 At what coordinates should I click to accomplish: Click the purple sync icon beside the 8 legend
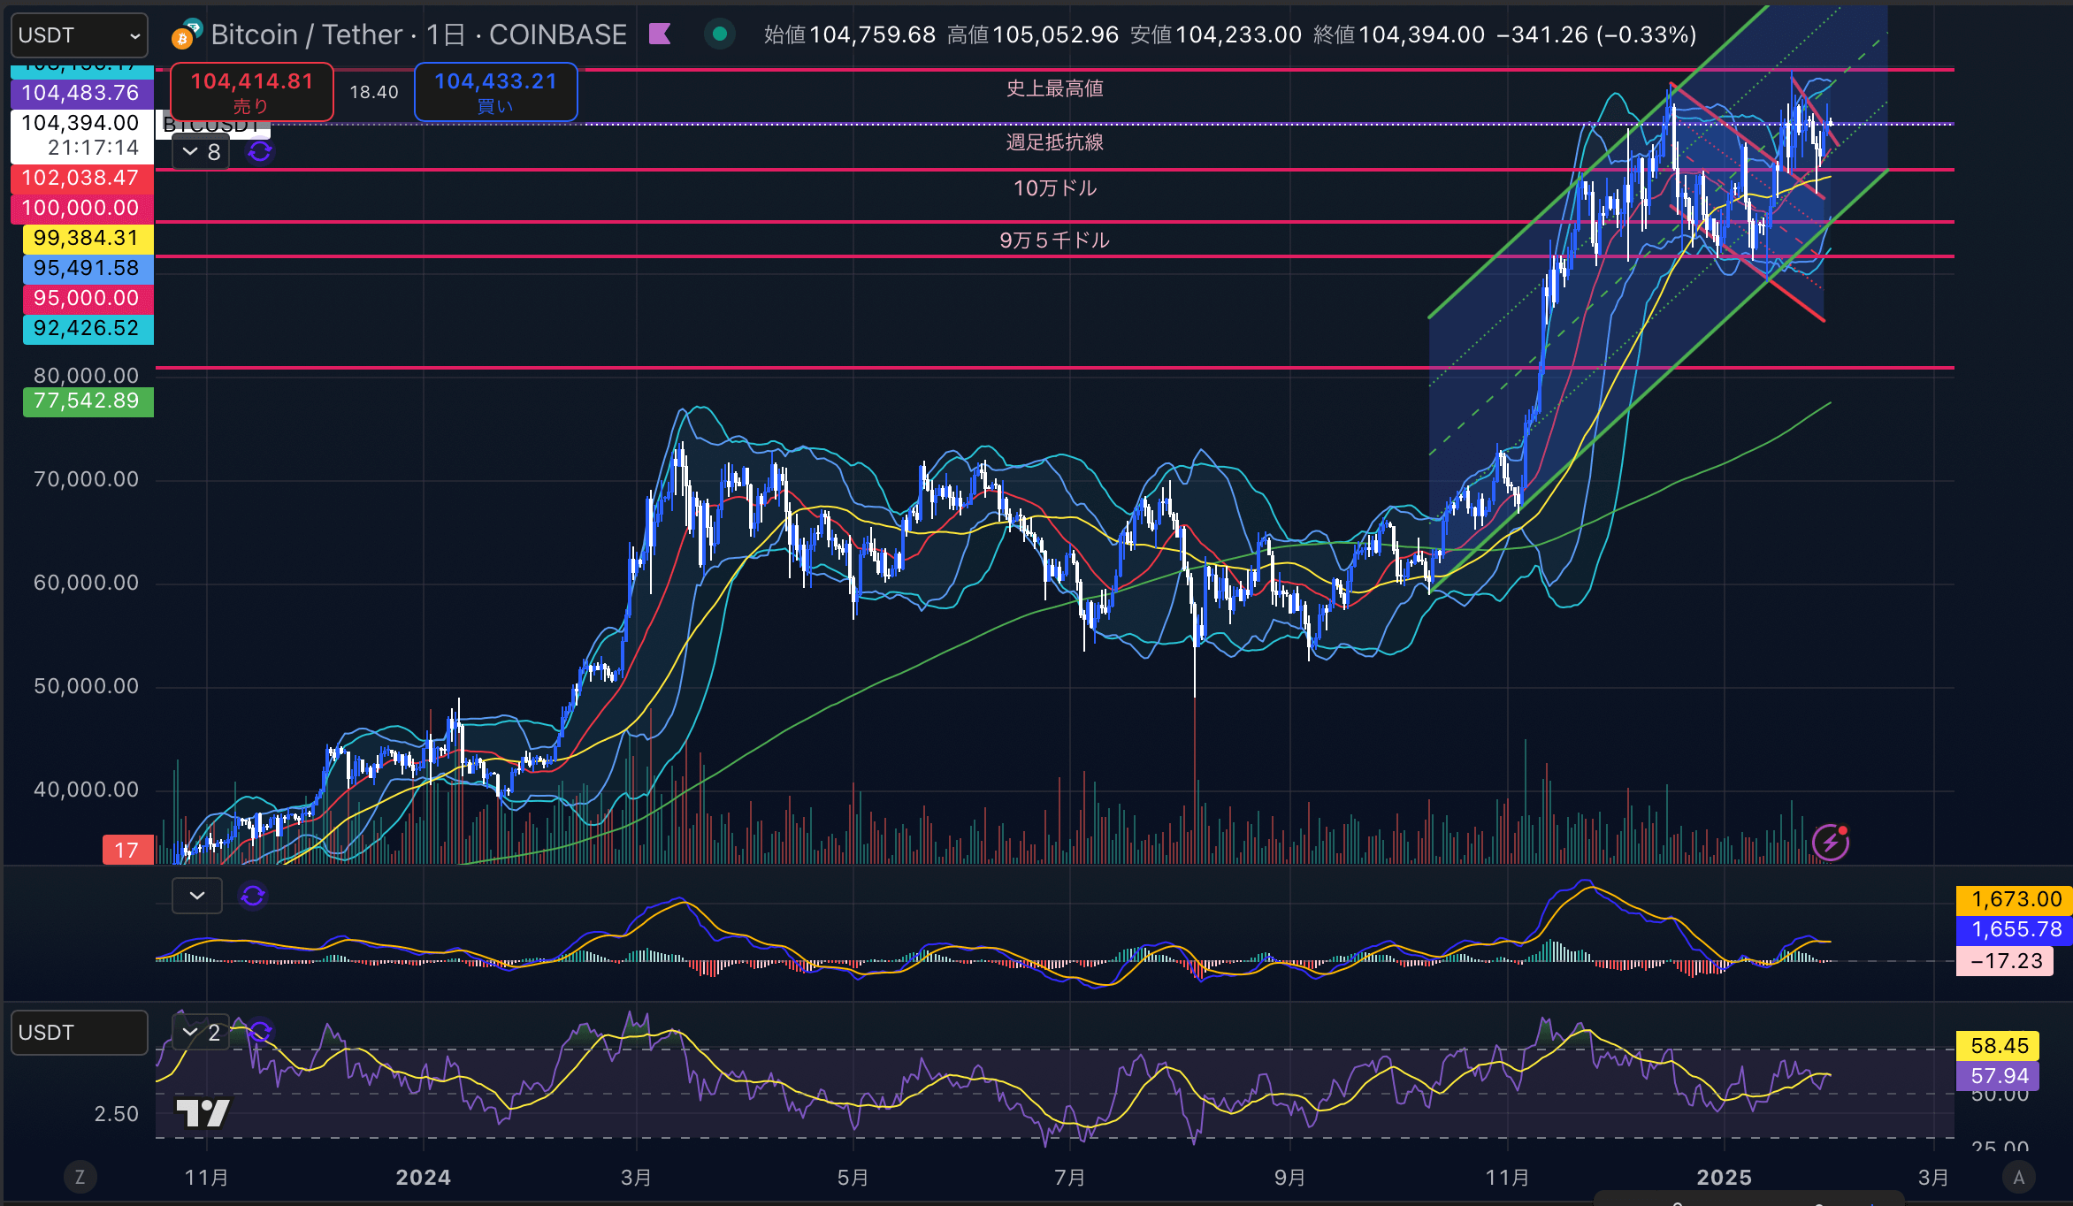pyautogui.click(x=260, y=152)
